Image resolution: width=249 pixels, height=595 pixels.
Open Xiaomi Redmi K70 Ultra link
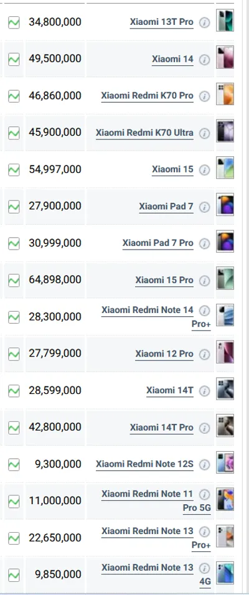pyautogui.click(x=144, y=133)
